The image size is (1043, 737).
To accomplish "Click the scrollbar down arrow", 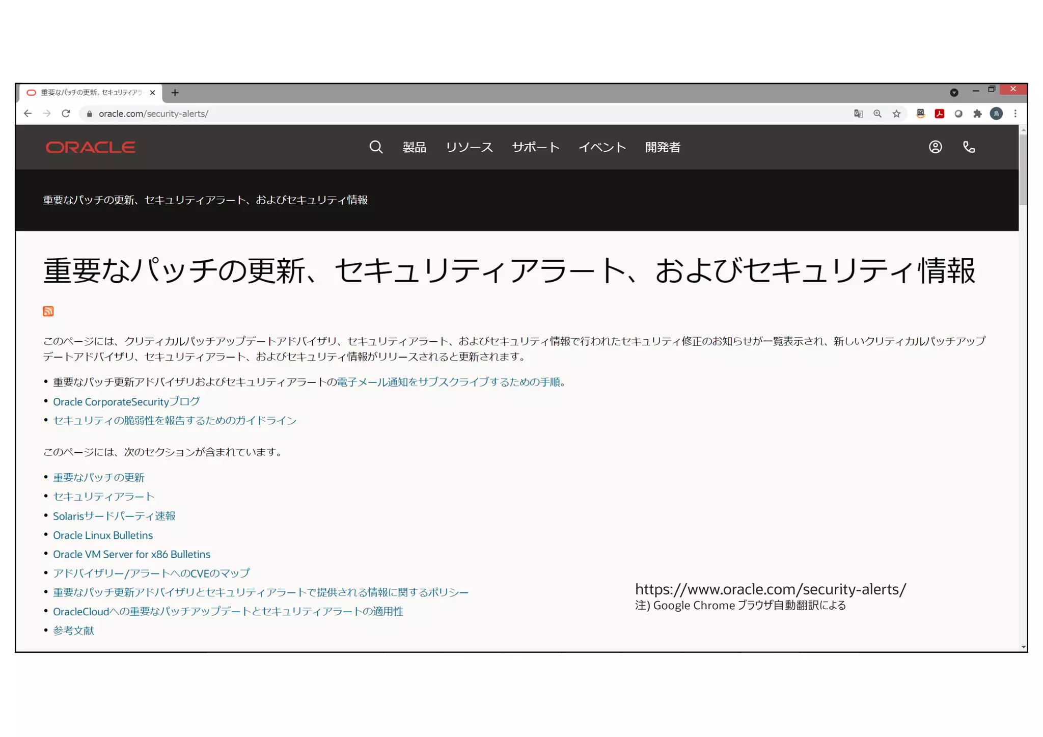I will (x=1023, y=647).
